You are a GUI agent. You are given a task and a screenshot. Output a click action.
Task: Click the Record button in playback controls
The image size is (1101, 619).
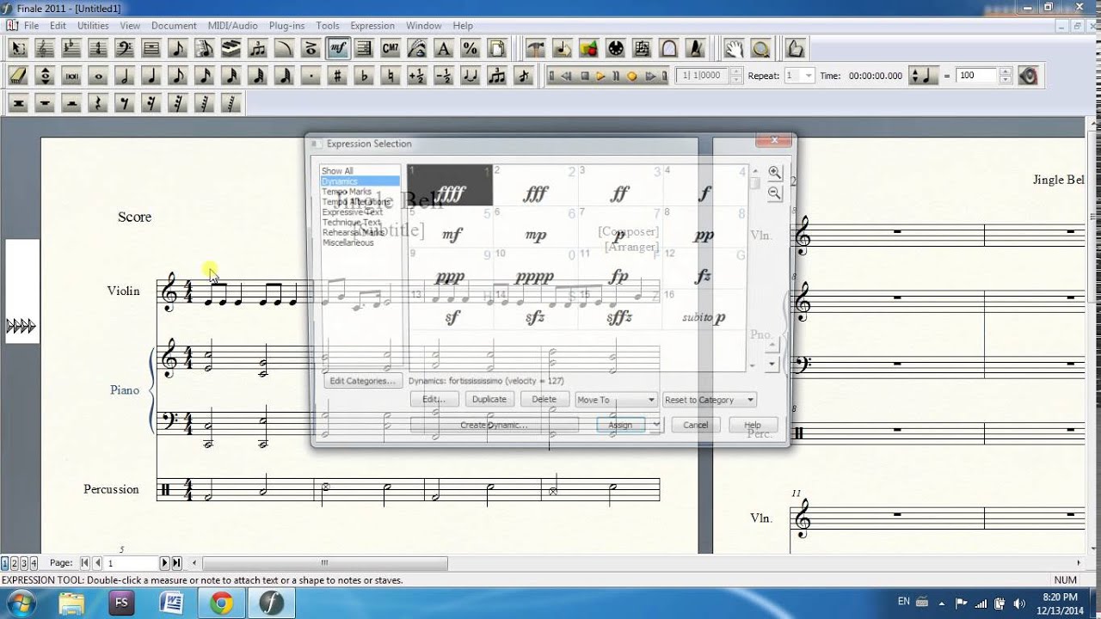[x=631, y=76]
